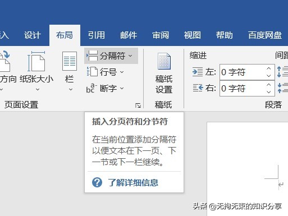Image resolution: width=288 pixels, height=216 pixels.
Task: Switch to the 引用 tab
Action: click(97, 35)
